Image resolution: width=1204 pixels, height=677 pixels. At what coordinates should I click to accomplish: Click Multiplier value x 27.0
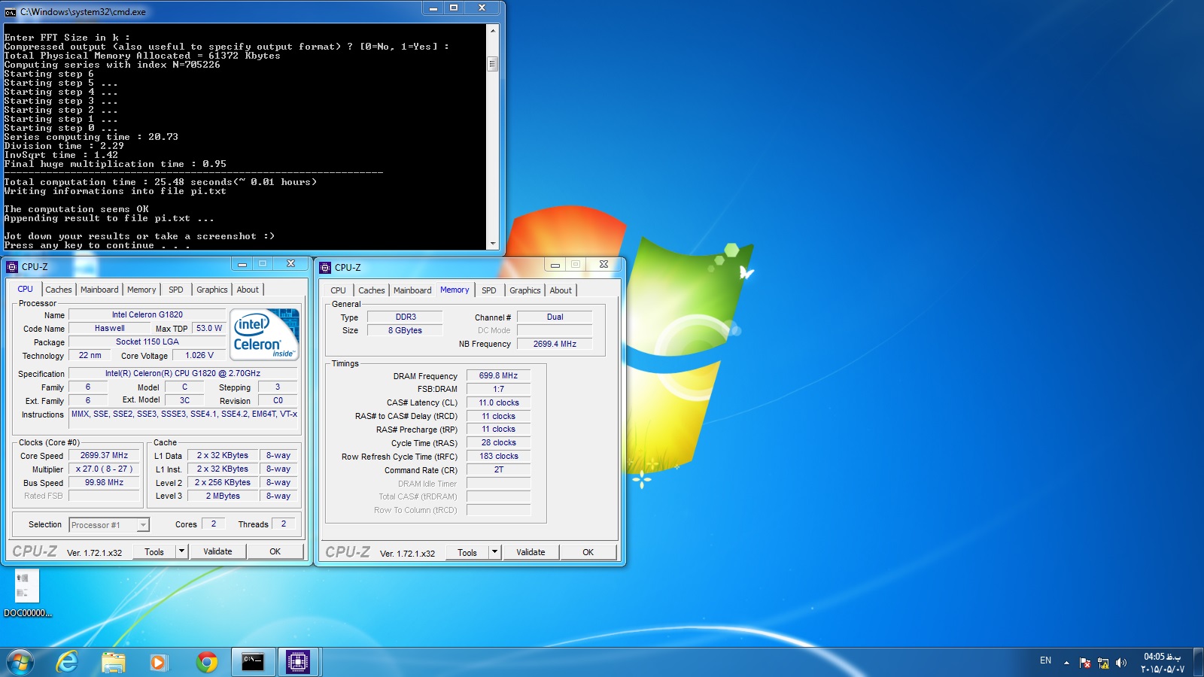pyautogui.click(x=104, y=469)
